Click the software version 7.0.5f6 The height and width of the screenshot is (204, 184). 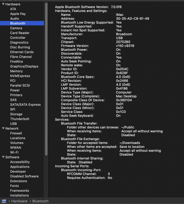click(116, 7)
